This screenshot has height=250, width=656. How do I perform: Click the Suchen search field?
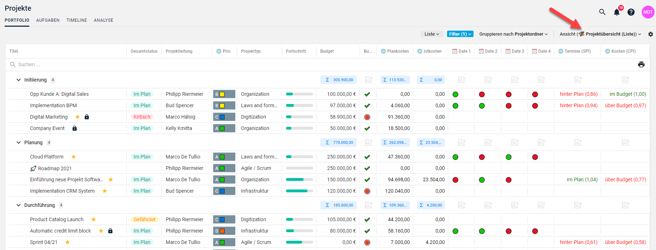pos(143,64)
